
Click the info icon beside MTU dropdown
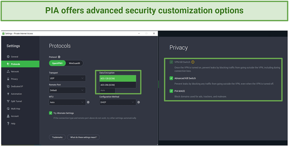(88, 102)
